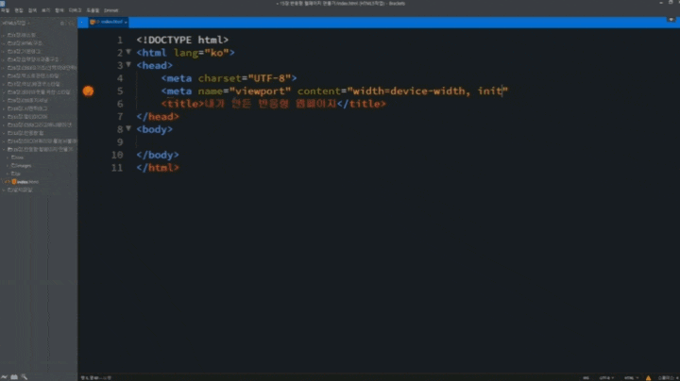Click the cursor position text in status bar
680x381 pixels.
point(95,378)
